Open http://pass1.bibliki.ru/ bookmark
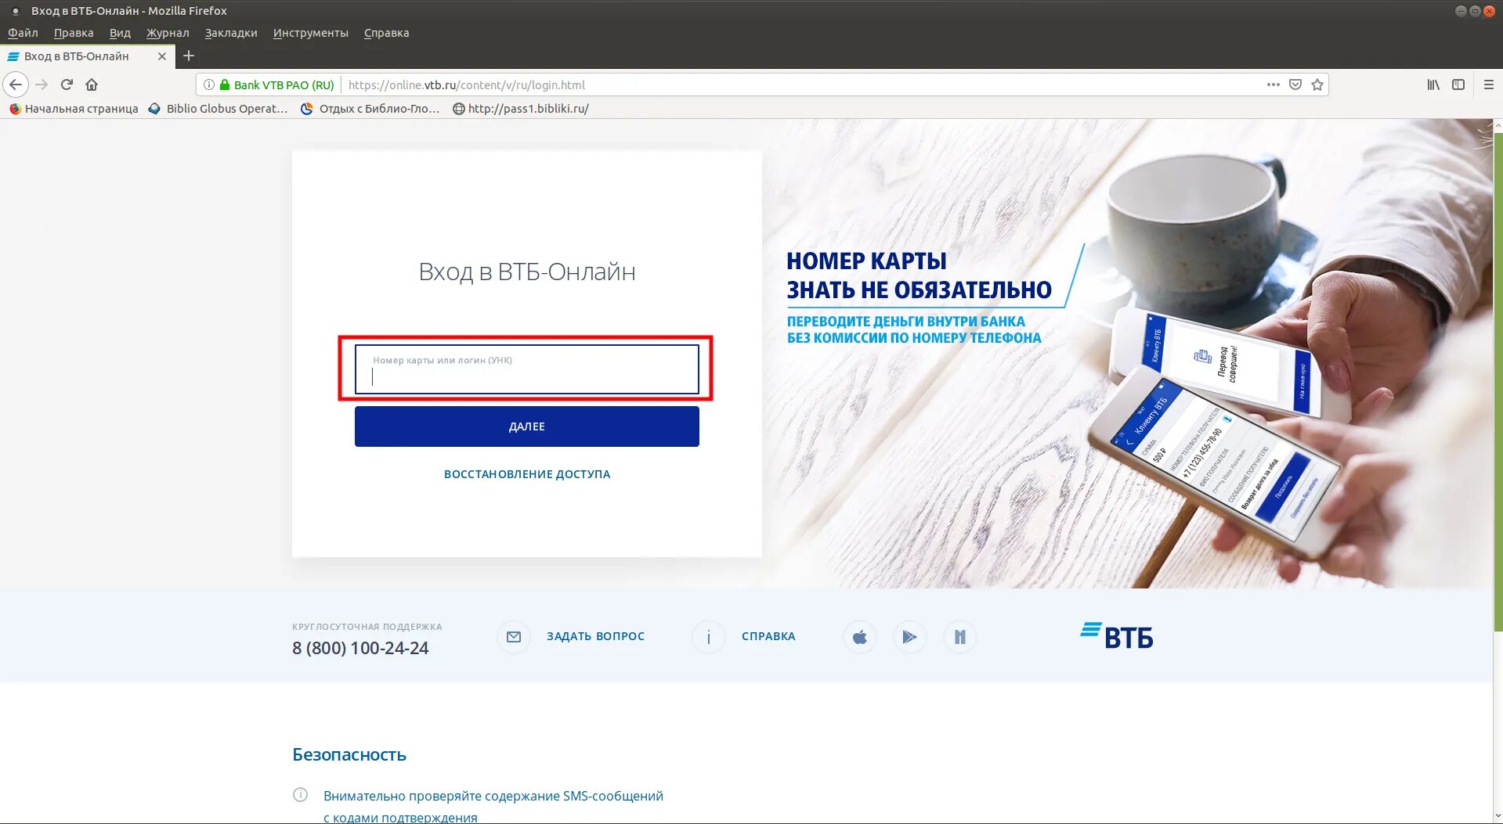 (x=521, y=109)
